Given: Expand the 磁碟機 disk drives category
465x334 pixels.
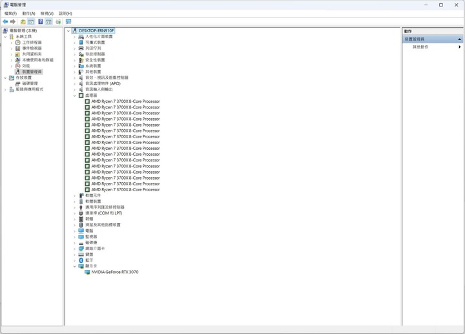Looking at the screenshot, I should click(x=75, y=243).
